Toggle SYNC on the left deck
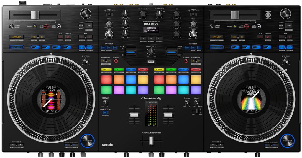The width and height of the screenshot is (302, 158). [59, 26]
